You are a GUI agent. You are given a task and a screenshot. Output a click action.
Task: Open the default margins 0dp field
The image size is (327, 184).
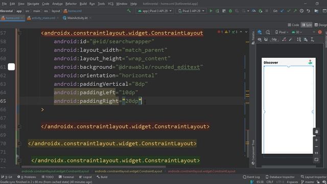click(x=274, y=39)
